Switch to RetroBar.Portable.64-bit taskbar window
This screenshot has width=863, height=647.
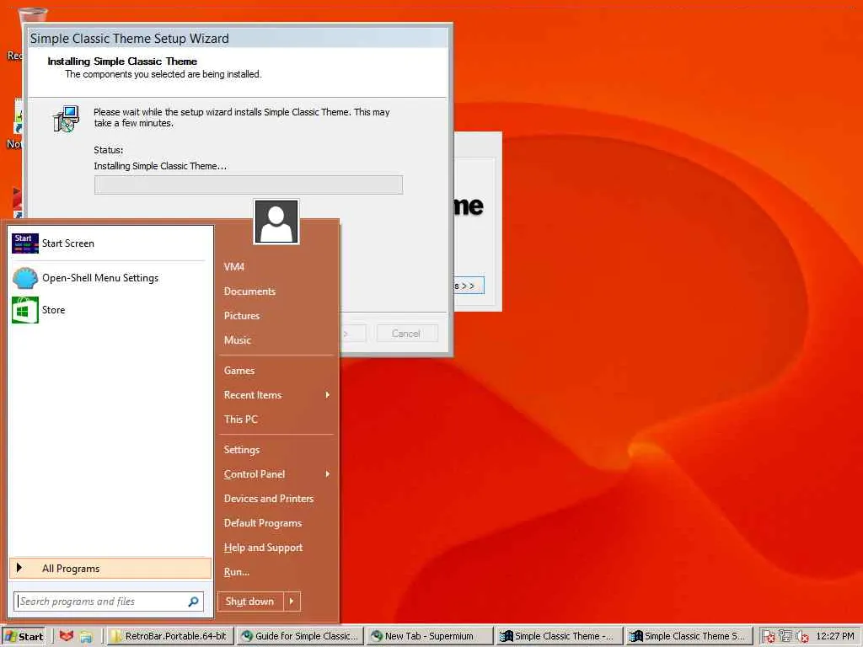tap(169, 637)
